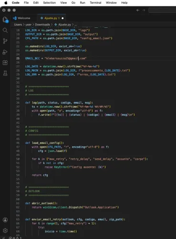
Task: Open the Testing flask view
Action: click(x=5, y=73)
